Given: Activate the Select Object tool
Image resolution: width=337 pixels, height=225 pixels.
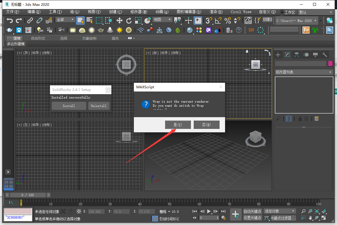Looking at the screenshot, I should tap(80, 21).
